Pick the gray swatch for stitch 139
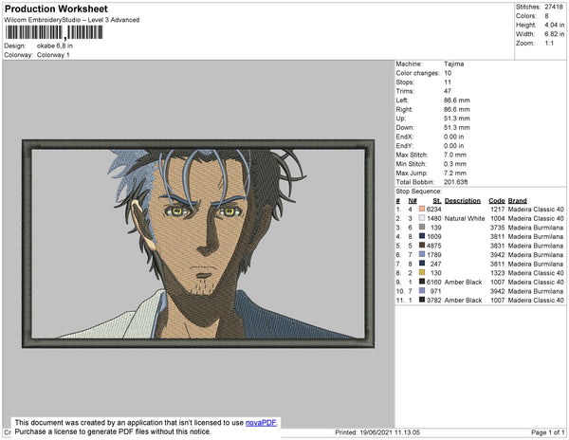Screen dimensions: 569x440 (x=422, y=227)
